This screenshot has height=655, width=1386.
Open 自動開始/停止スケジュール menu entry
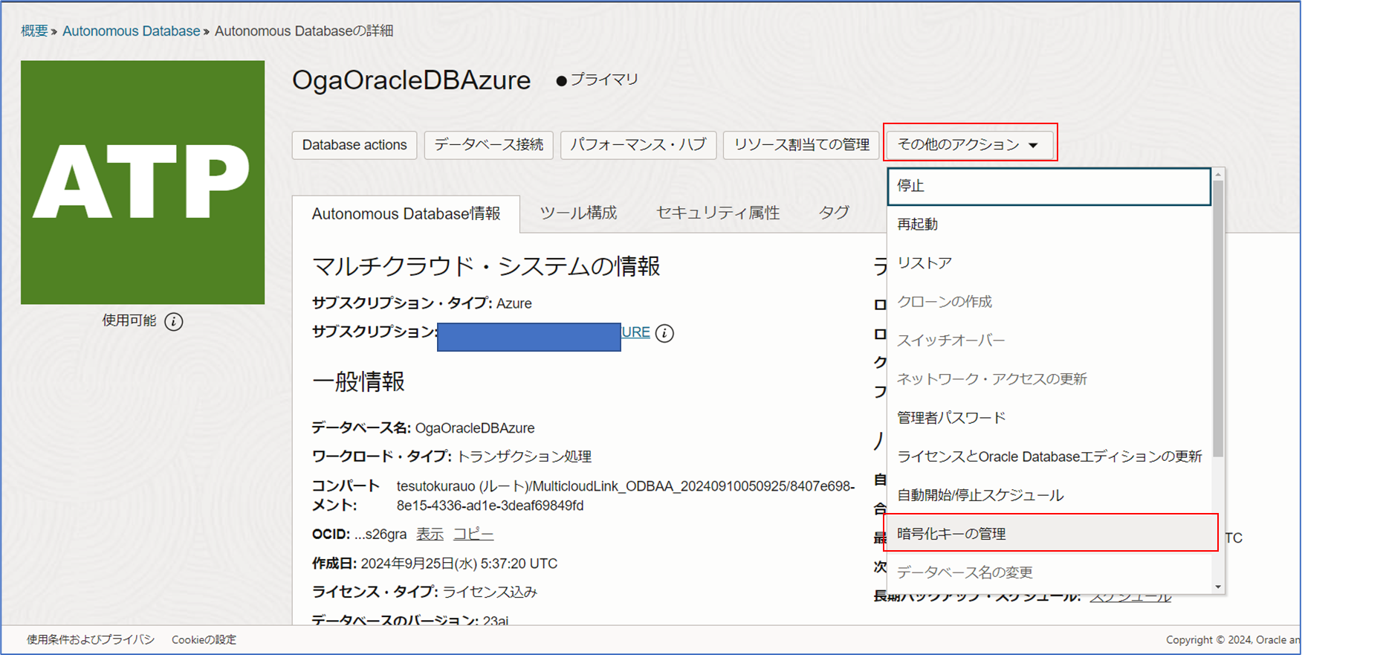click(1049, 495)
